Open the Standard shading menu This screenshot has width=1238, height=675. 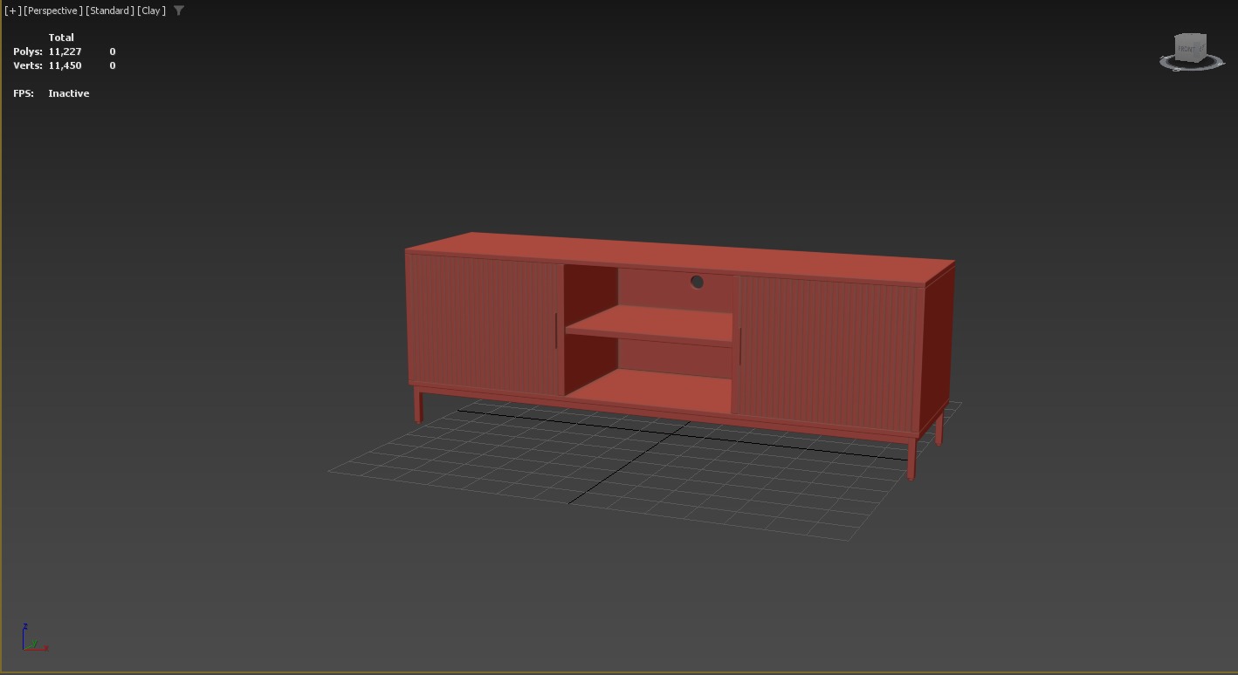pyautogui.click(x=110, y=10)
